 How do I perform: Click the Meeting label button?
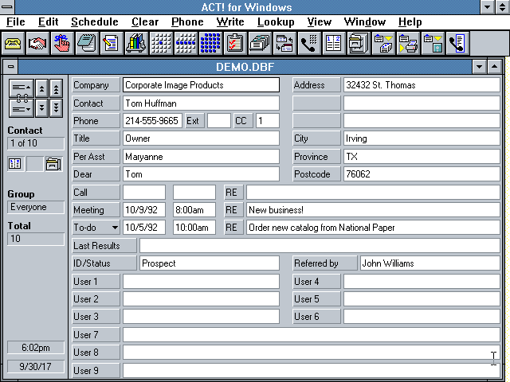96,210
